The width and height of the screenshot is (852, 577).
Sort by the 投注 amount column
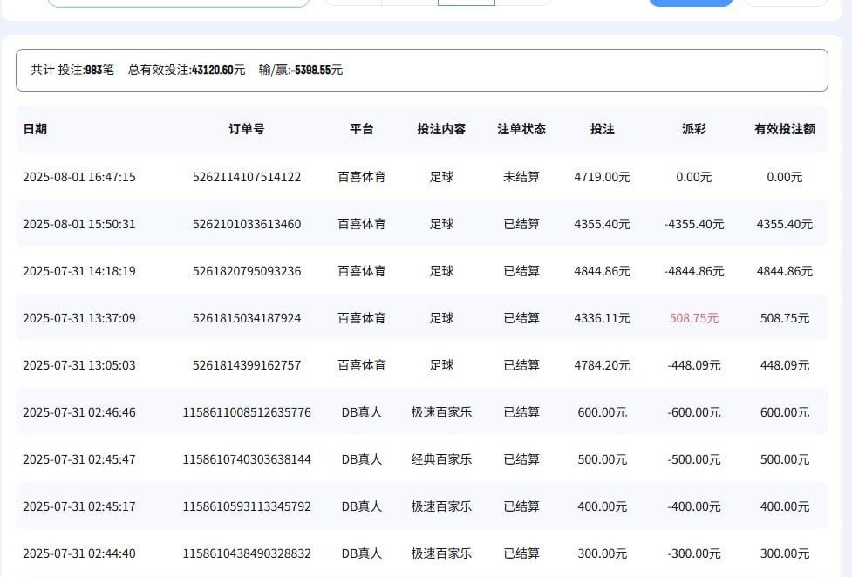[603, 128]
